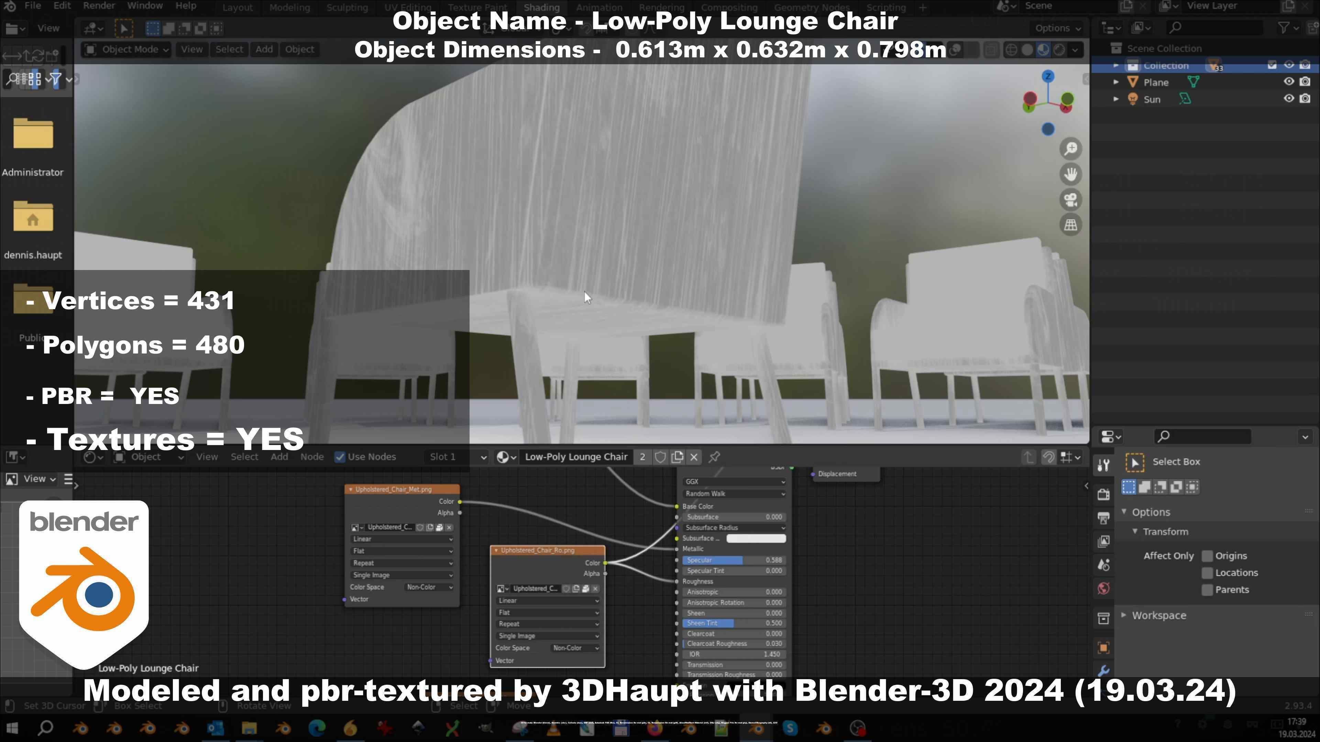This screenshot has width=1320, height=742.
Task: Click the viewport Select menu button
Action: pyautogui.click(x=229, y=50)
